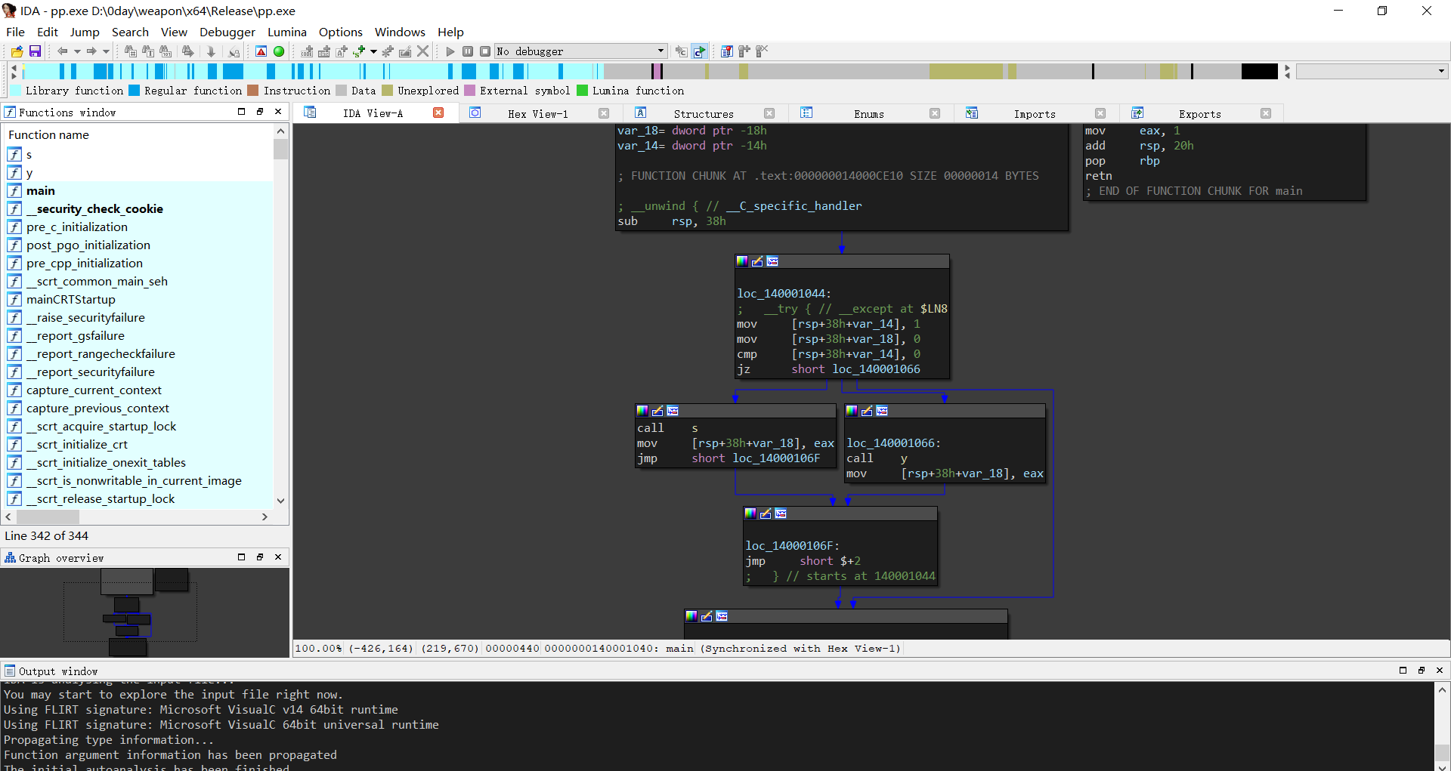Click the Create Data toolbar icon

click(323, 51)
